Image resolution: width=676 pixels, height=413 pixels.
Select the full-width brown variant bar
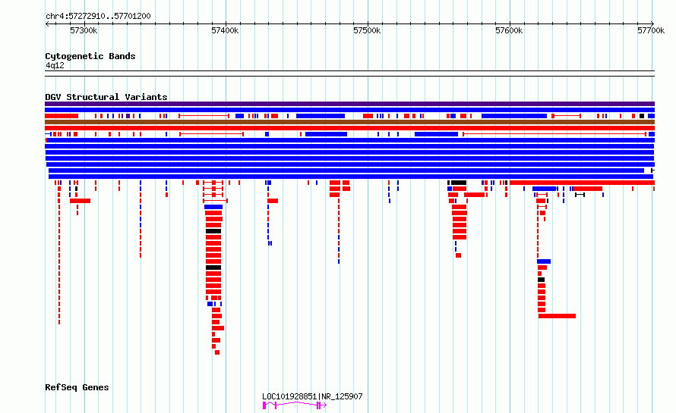pyautogui.click(x=349, y=122)
